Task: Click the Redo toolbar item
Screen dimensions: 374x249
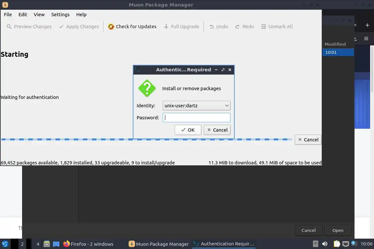Action: click(244, 27)
